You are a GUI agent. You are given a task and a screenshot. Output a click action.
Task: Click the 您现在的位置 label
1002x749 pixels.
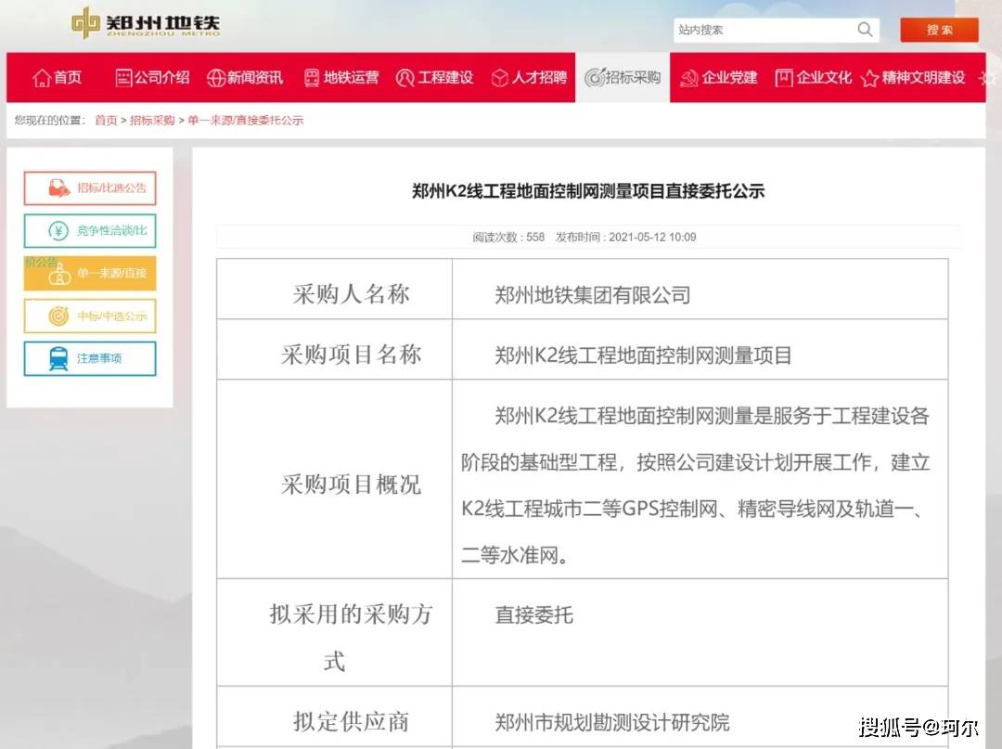50,120
